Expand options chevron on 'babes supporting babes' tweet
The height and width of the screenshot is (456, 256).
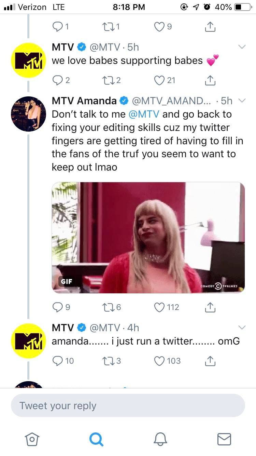coord(242,47)
